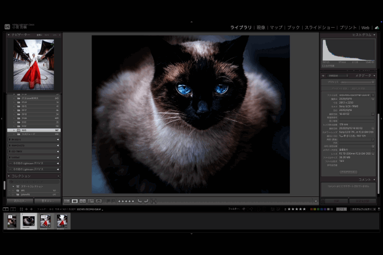This screenshot has width=383, height=255.
Task: Switch to the ブック module
Action: [x=293, y=28]
